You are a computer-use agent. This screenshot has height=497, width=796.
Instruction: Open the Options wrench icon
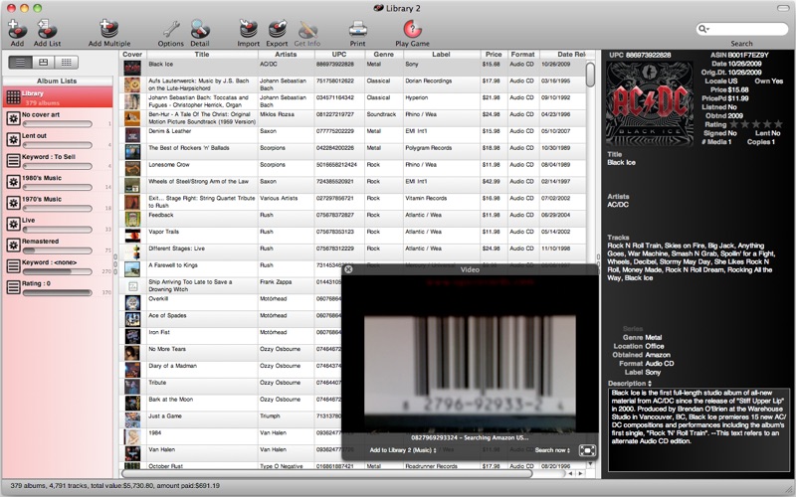tap(170, 30)
